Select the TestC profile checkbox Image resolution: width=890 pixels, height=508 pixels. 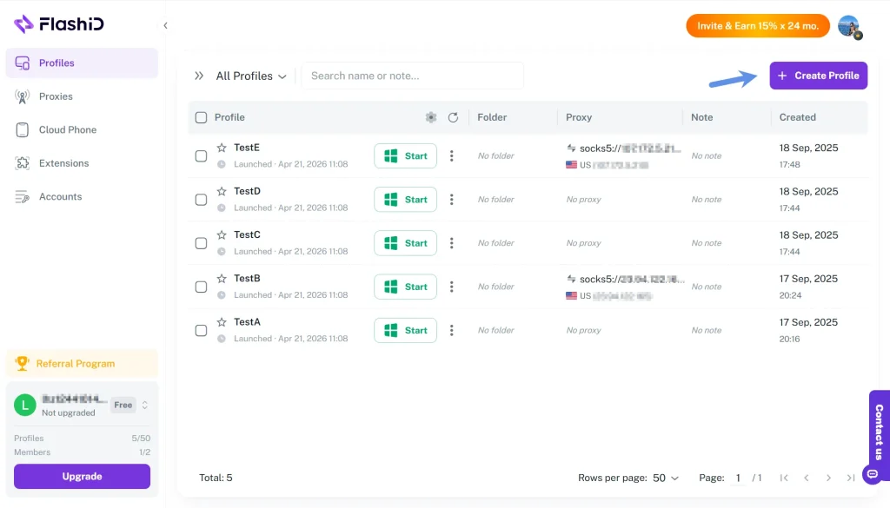[201, 243]
